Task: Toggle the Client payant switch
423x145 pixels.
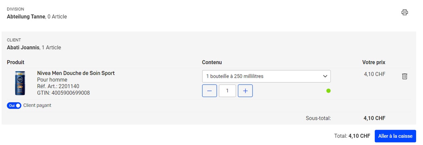Action: click(x=14, y=106)
